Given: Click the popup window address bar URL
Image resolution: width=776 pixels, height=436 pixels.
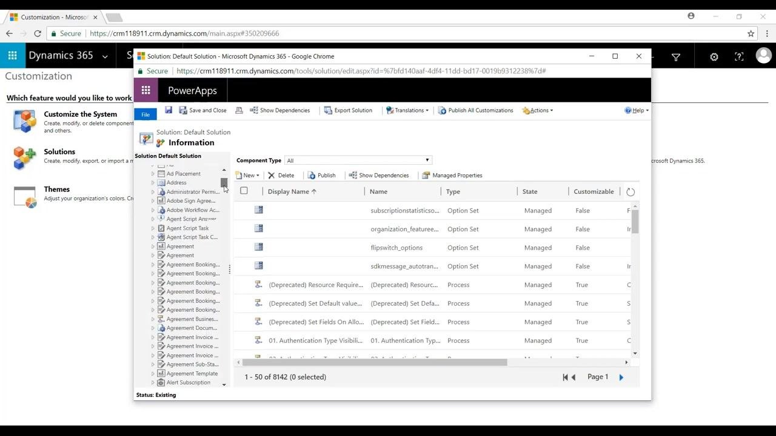Looking at the screenshot, I should [361, 71].
